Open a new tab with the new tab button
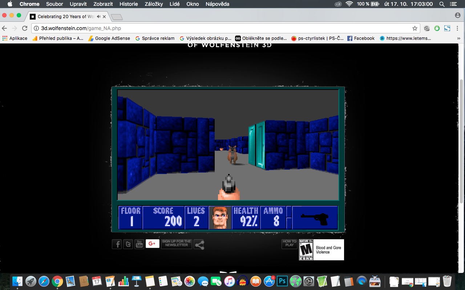Viewport: 465px width, 290px height. click(117, 17)
